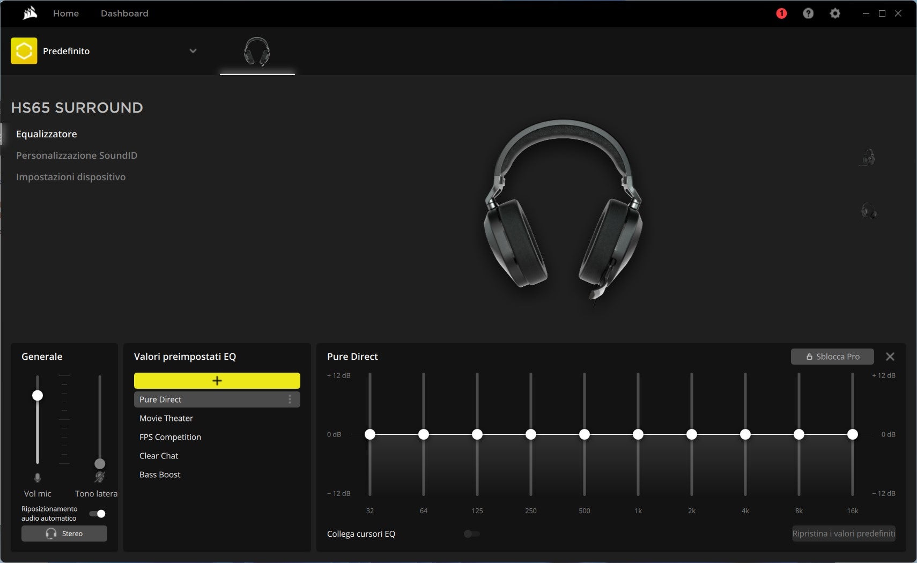Click the Stereo mode button
This screenshot has height=563, width=917.
(x=64, y=534)
